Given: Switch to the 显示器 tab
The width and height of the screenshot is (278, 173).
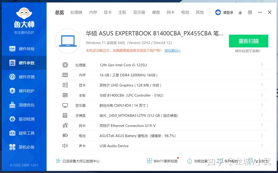Looking at the screenshot, I should tap(139, 12).
